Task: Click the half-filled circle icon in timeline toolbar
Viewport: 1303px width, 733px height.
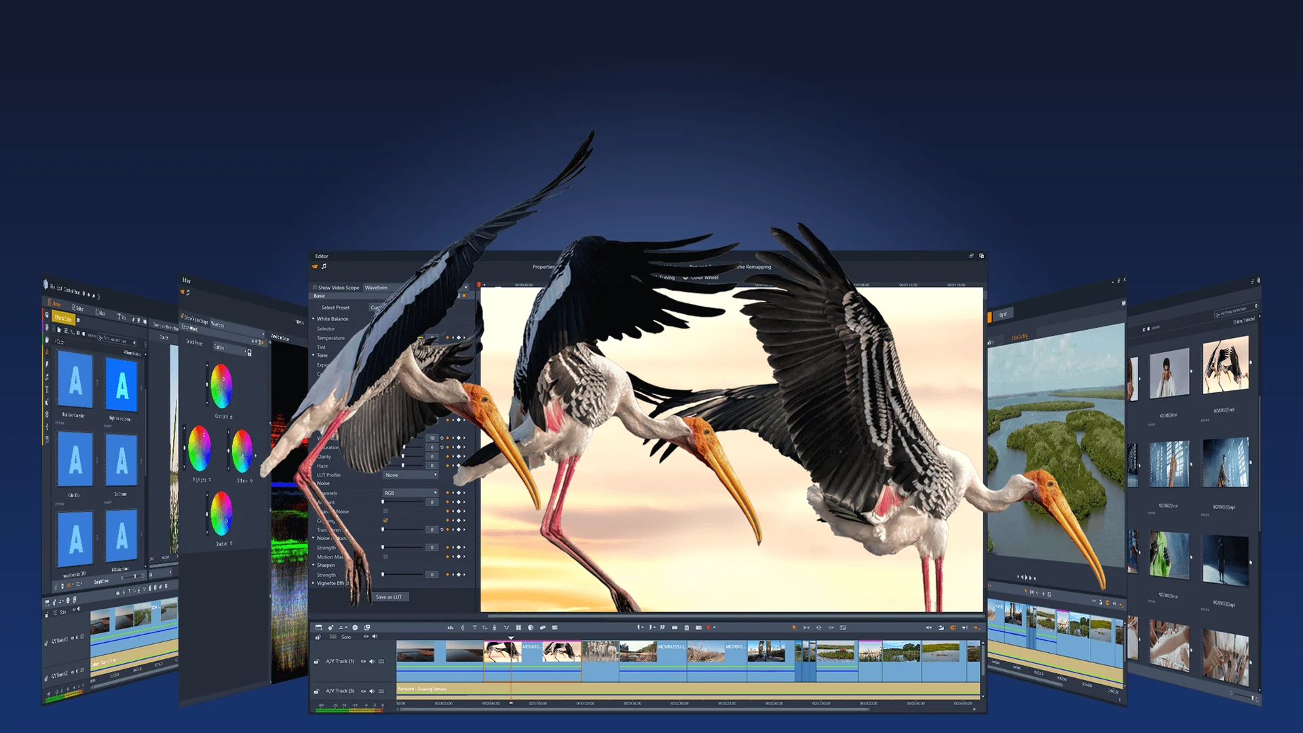Action: click(x=531, y=628)
